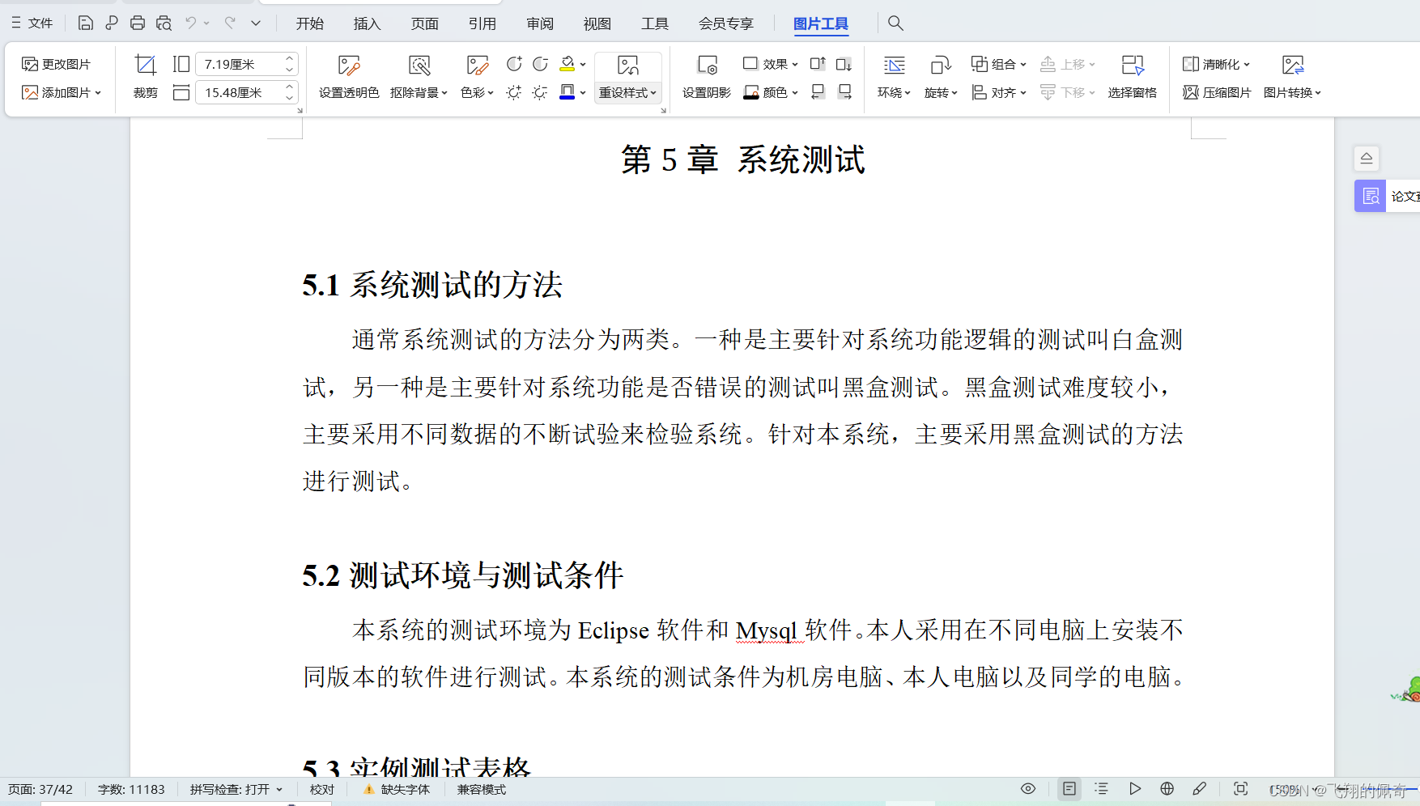Click missing fonts (缺失字体) warning

click(x=397, y=790)
